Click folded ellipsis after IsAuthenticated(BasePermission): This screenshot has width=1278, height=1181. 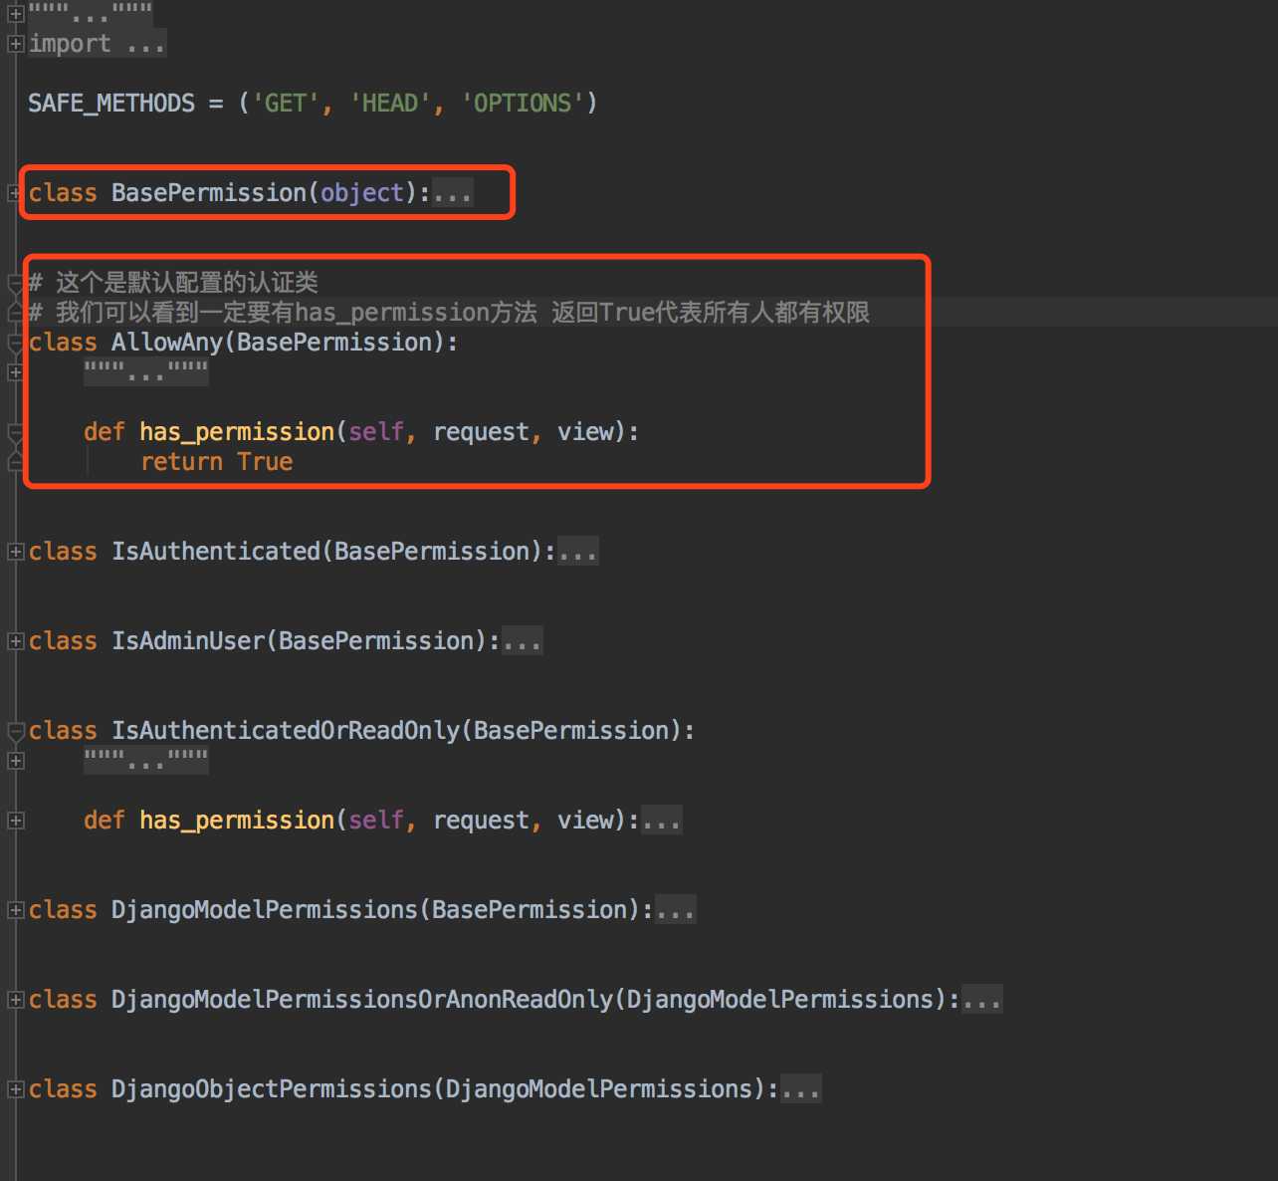pyautogui.click(x=577, y=552)
